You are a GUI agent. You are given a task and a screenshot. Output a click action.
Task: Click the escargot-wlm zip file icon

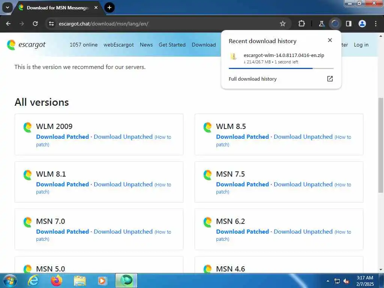(233, 57)
